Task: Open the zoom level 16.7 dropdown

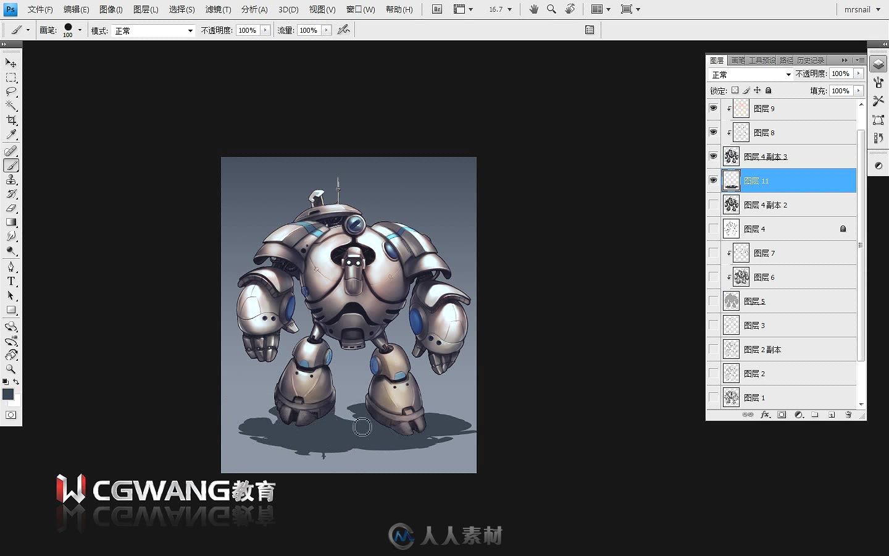Action: click(500, 9)
